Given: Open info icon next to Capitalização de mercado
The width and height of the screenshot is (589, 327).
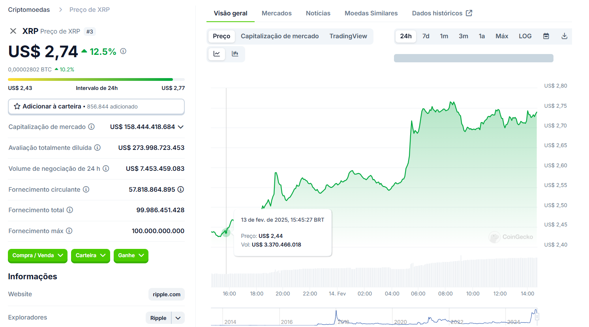Looking at the screenshot, I should [x=91, y=127].
